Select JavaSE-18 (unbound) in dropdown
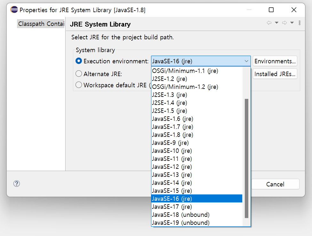 (x=197, y=215)
